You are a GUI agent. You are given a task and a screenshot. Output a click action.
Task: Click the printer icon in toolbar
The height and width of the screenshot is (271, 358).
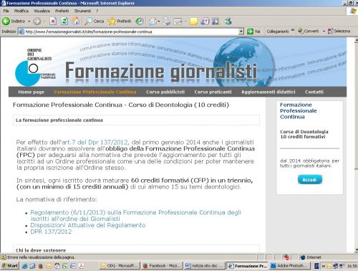tap(167, 22)
